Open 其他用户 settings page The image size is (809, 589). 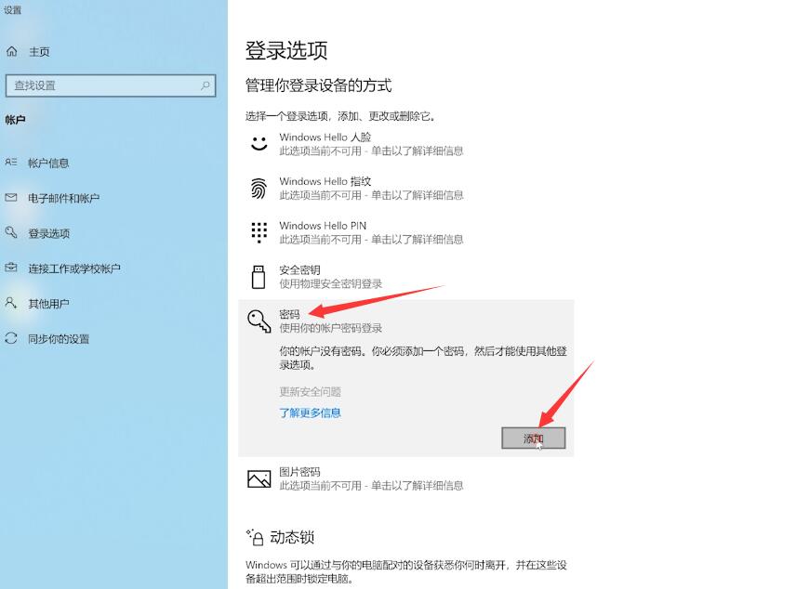(x=48, y=304)
